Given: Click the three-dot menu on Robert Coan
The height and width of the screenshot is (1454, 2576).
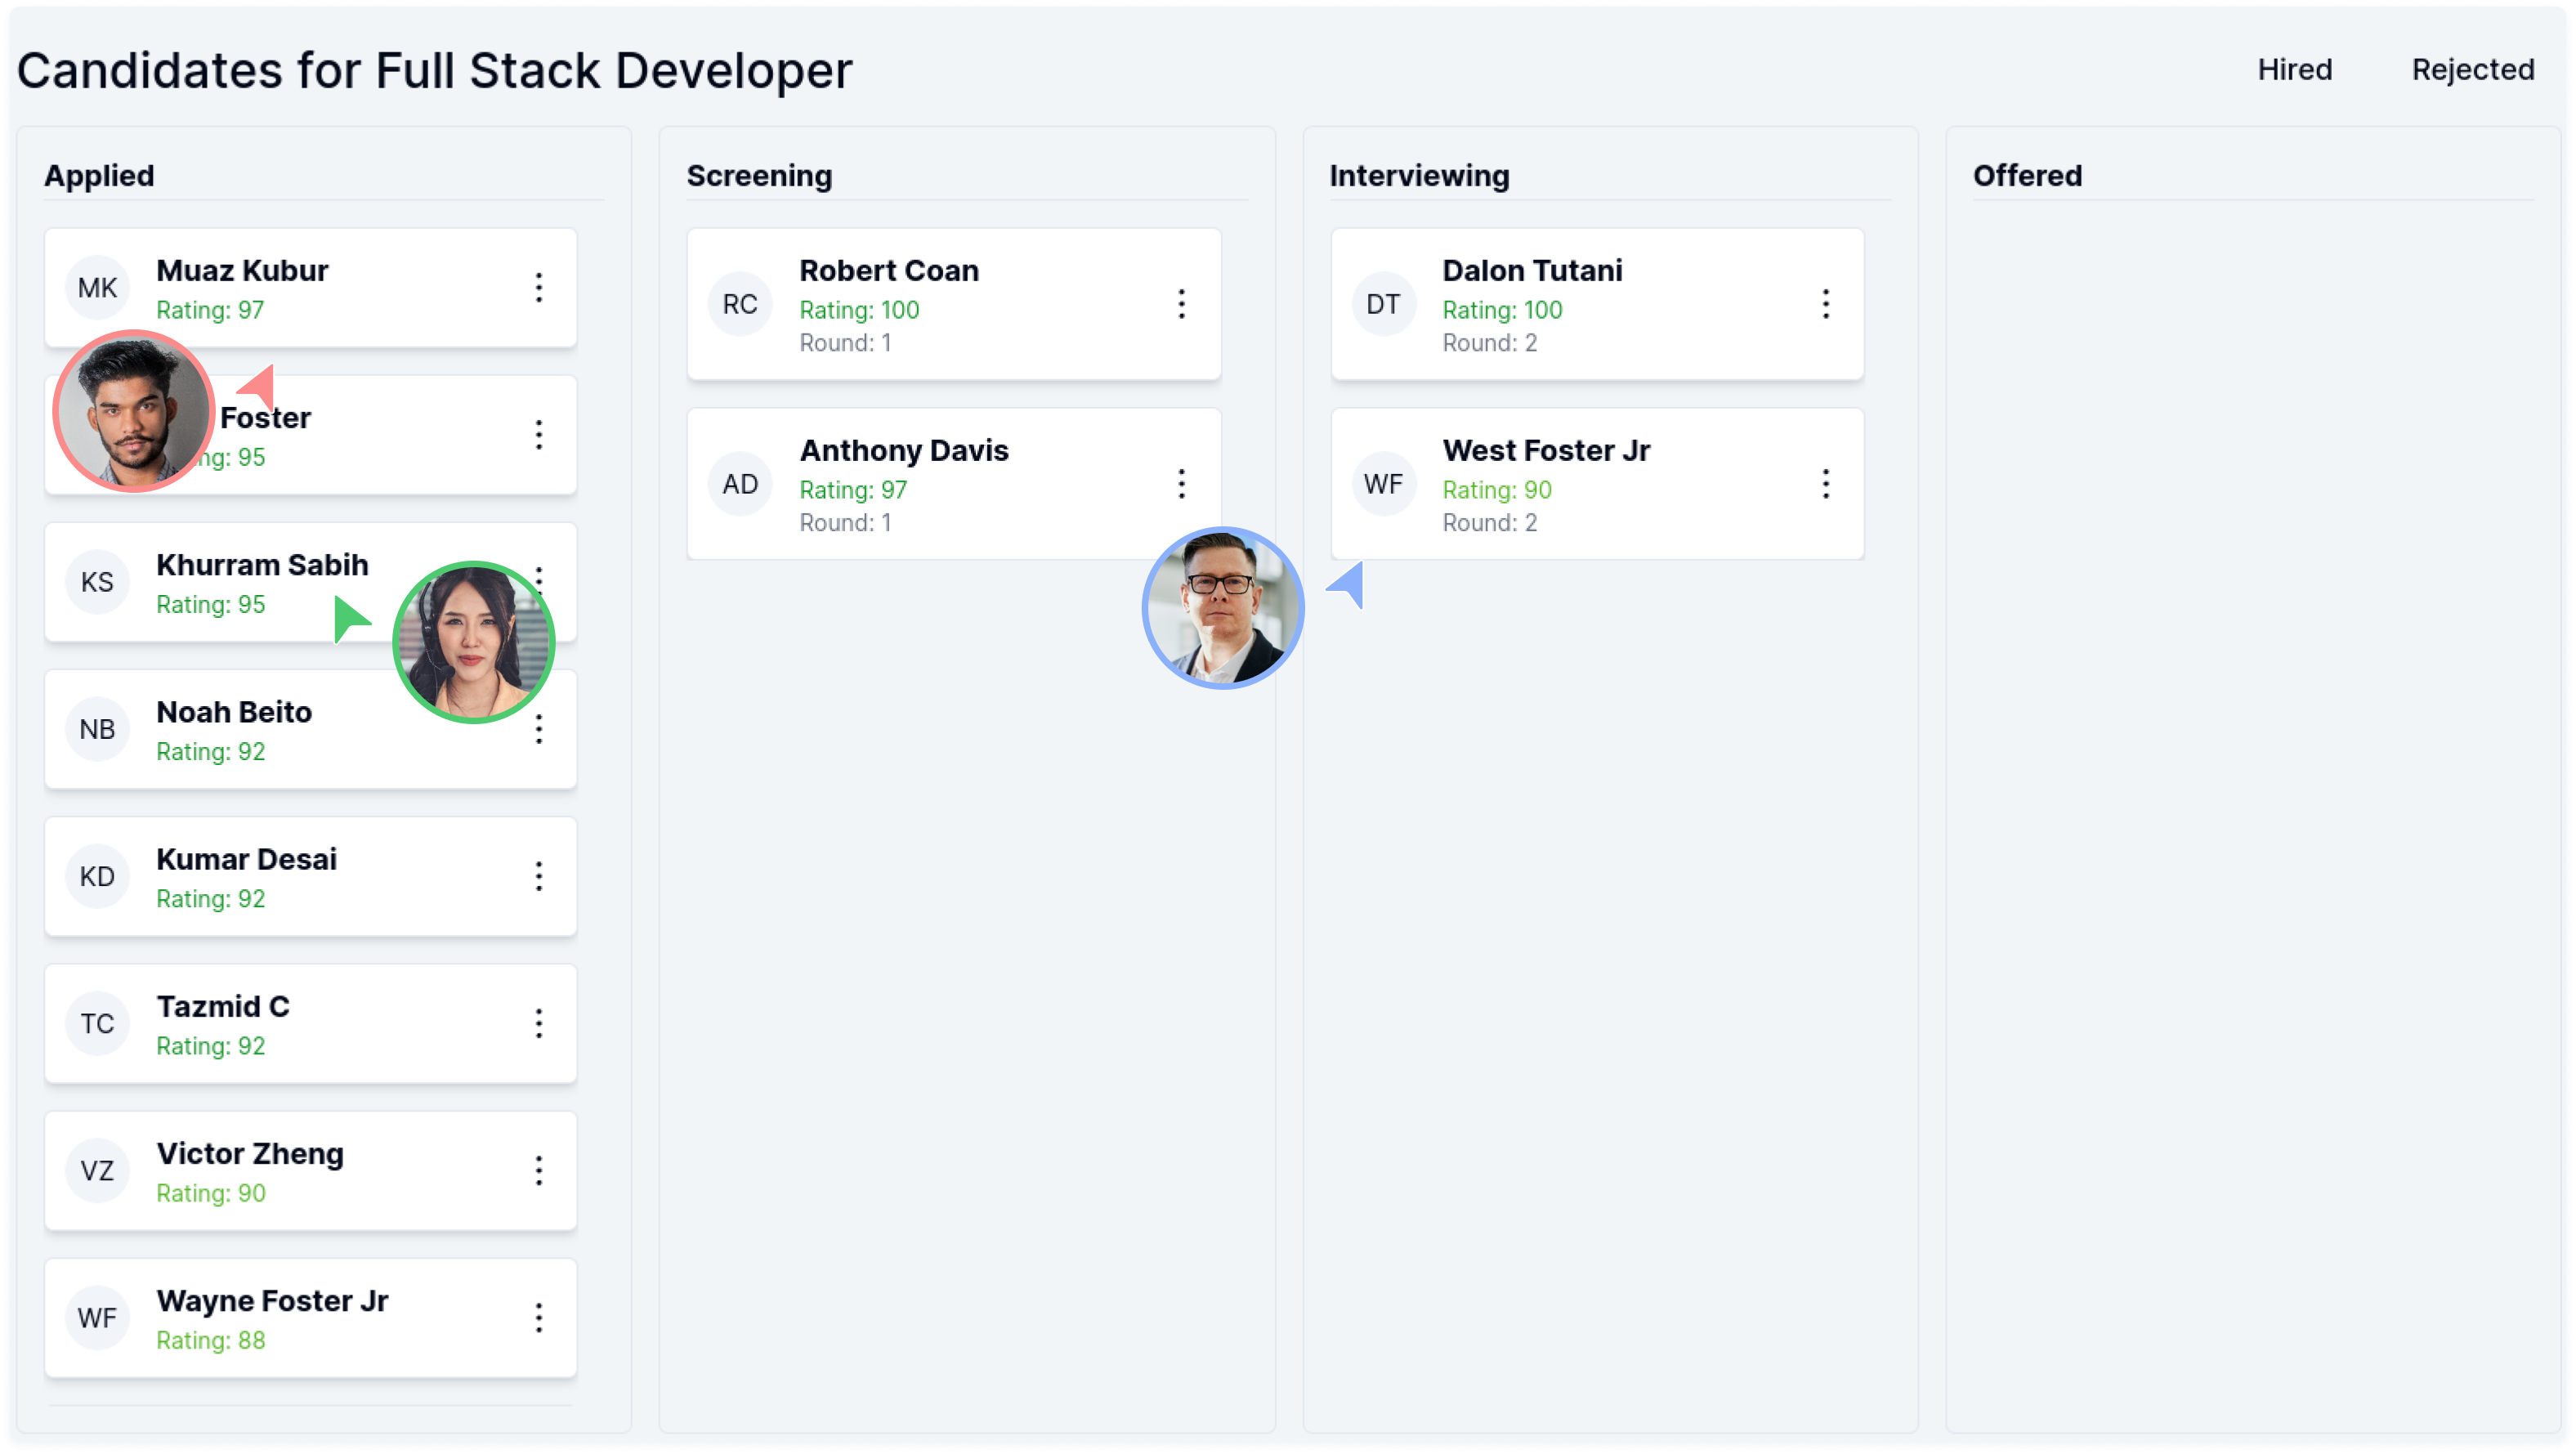Looking at the screenshot, I should [1182, 304].
